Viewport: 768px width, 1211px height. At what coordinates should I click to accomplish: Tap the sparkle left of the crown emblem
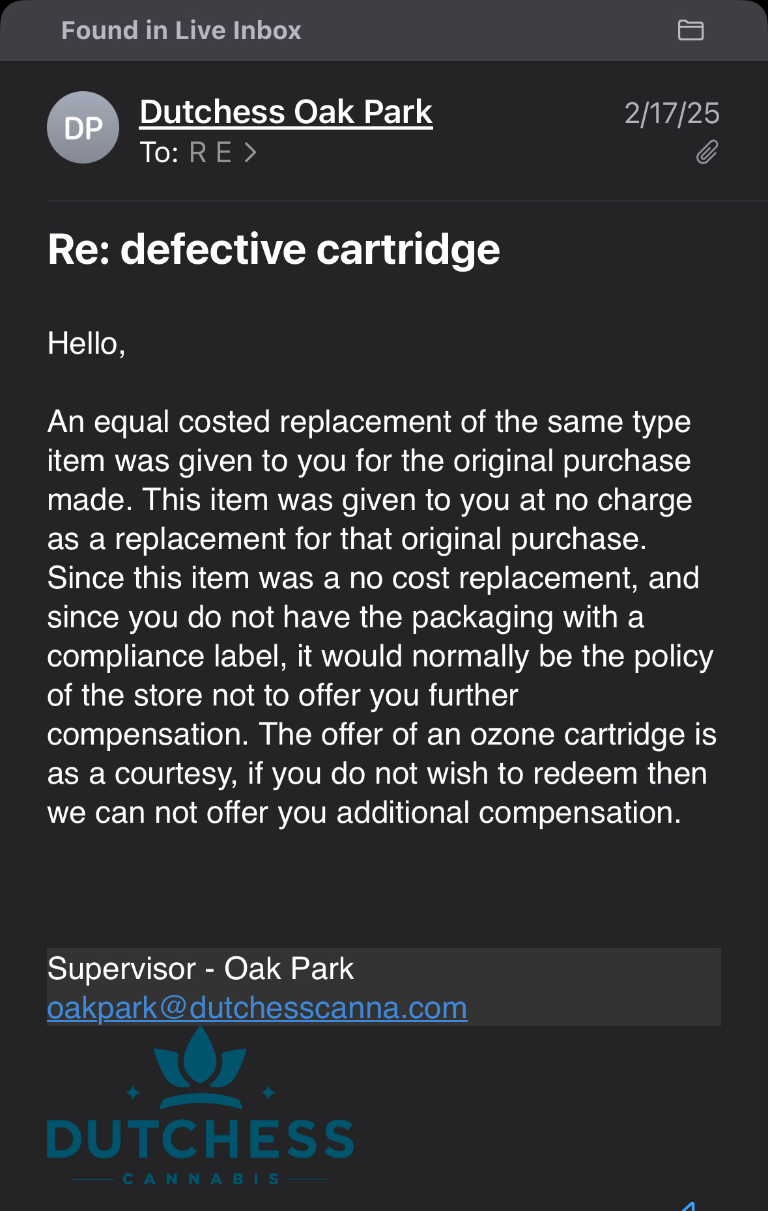coord(134,1092)
